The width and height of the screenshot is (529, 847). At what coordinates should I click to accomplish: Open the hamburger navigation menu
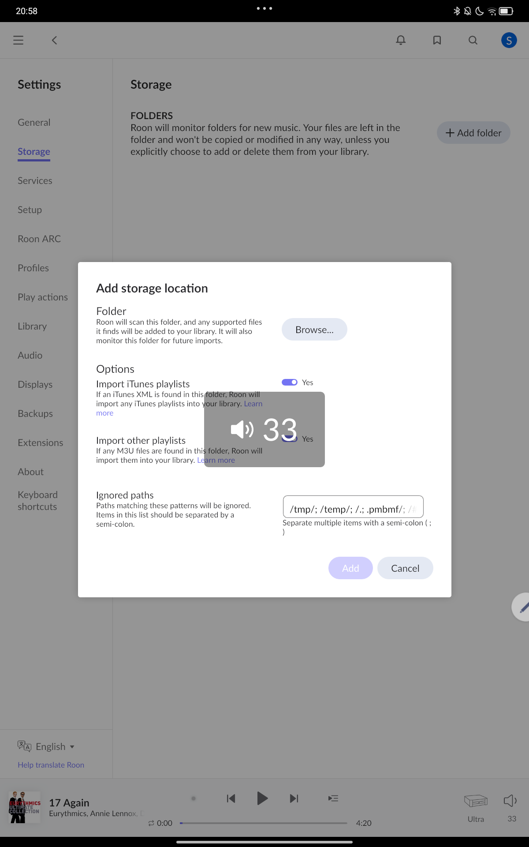18,40
